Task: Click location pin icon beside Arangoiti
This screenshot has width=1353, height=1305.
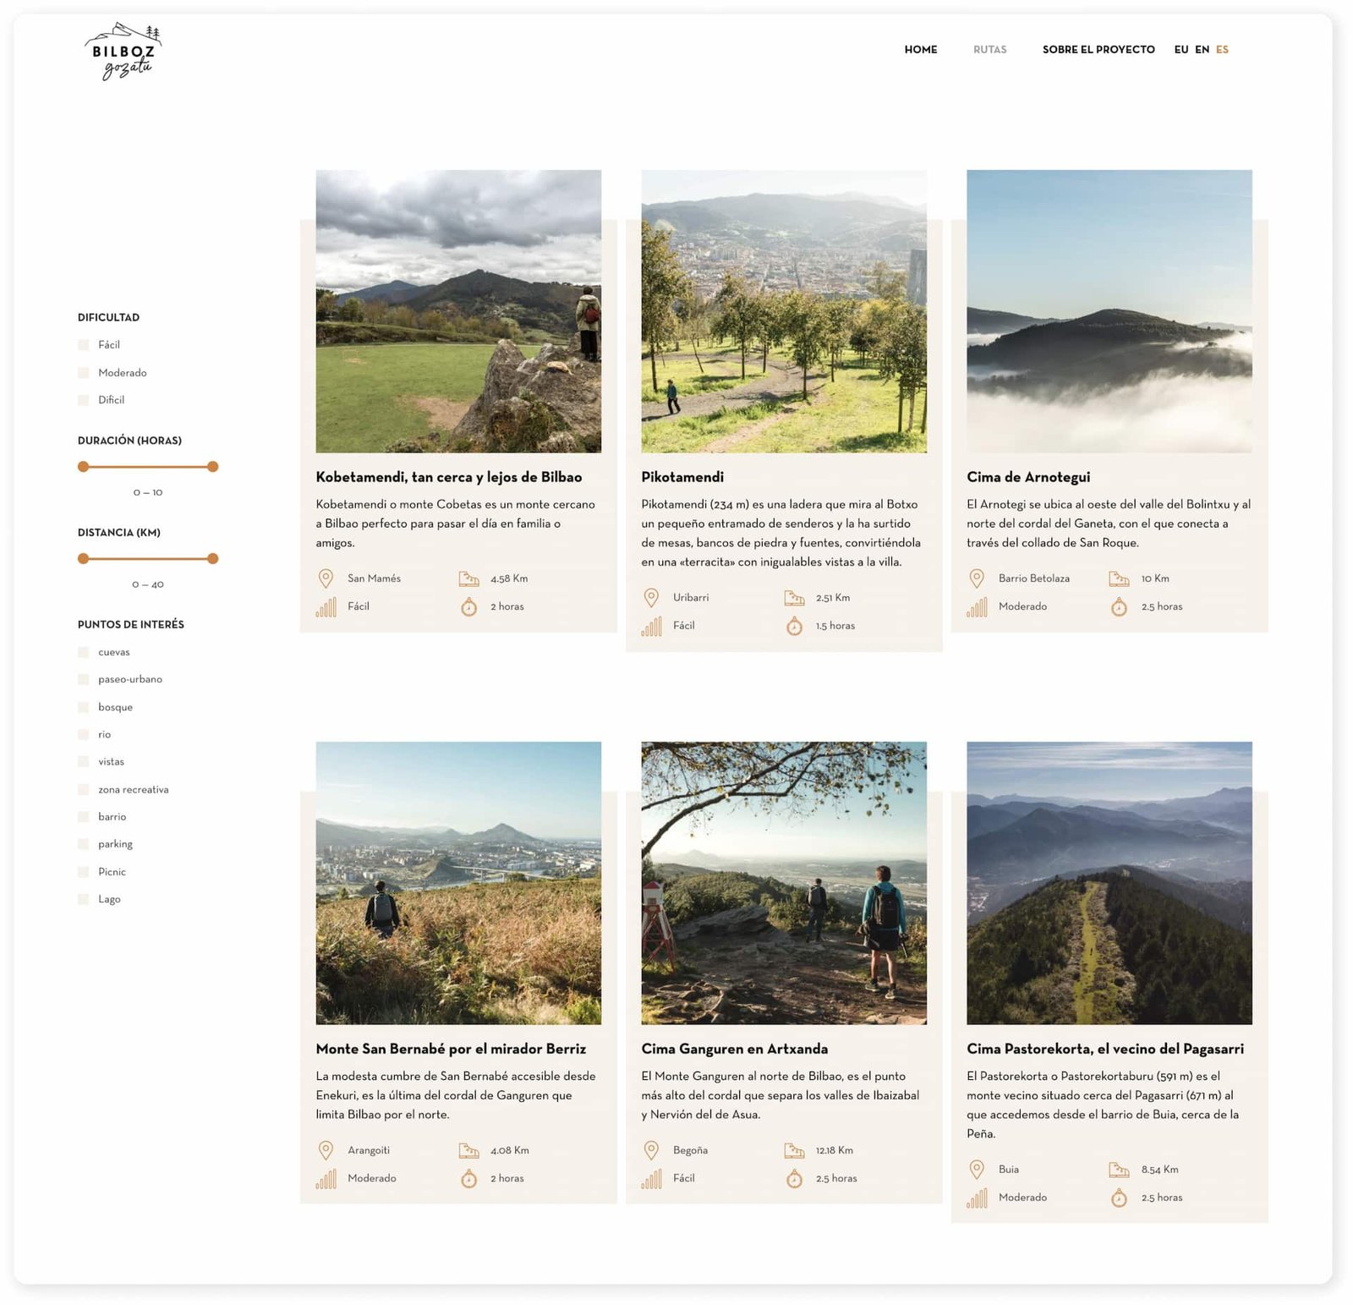Action: pos(326,1150)
